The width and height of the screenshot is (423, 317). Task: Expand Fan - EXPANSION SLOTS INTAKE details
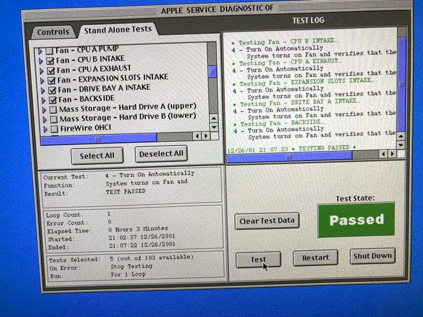(42, 80)
